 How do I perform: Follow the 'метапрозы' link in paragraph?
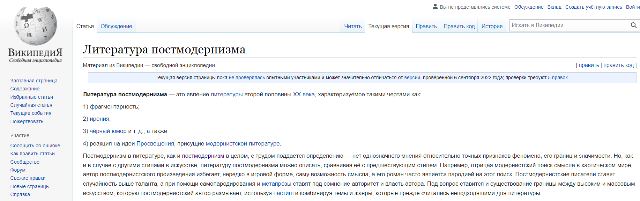coord(276,184)
